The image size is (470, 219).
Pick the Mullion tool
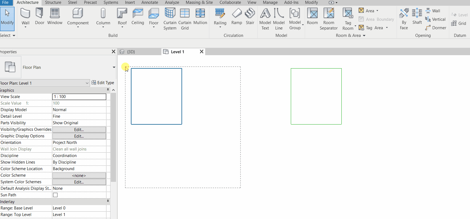(x=200, y=17)
